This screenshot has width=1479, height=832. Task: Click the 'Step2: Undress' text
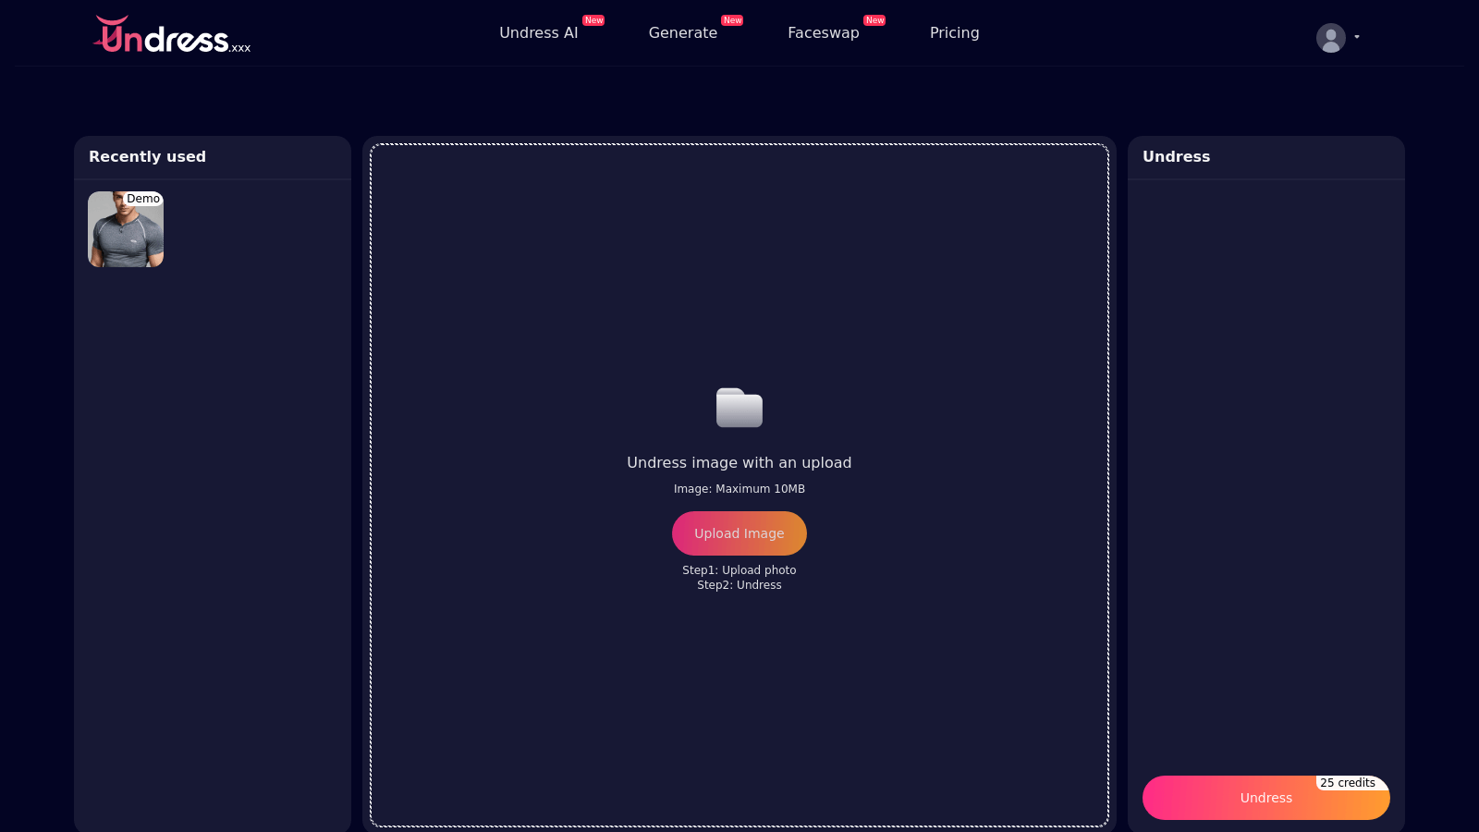coord(739,585)
